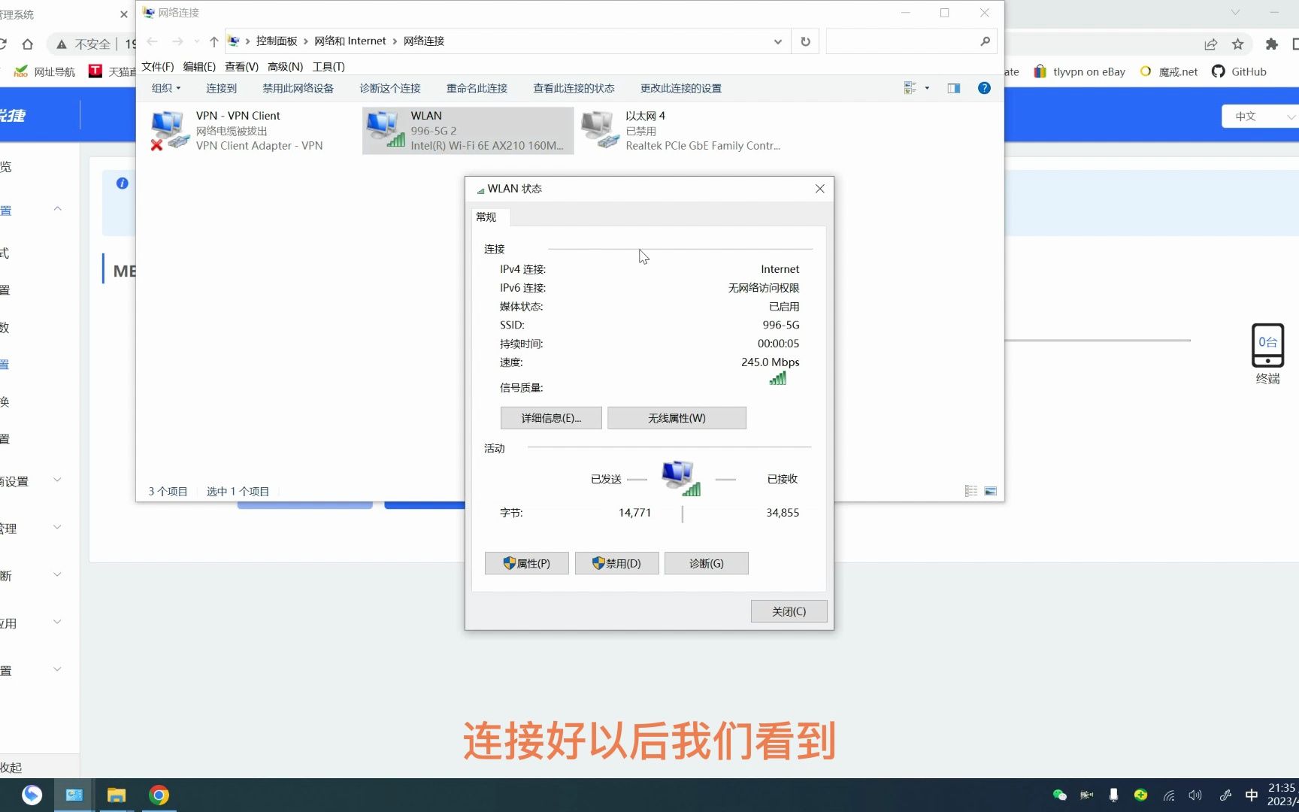The image size is (1299, 812).
Task: Select the 常规 tab in WLAN status
Action: [x=487, y=217]
